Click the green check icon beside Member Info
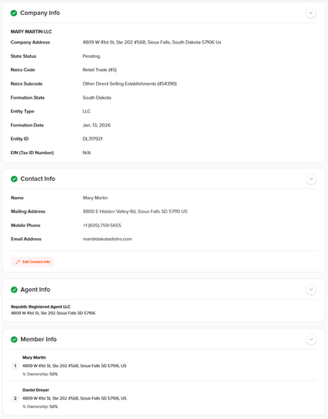328x419 pixels. click(14, 339)
